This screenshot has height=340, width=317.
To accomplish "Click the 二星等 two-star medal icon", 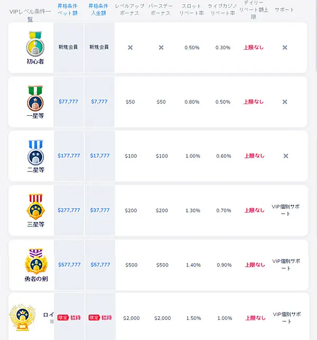I will [x=35, y=152].
